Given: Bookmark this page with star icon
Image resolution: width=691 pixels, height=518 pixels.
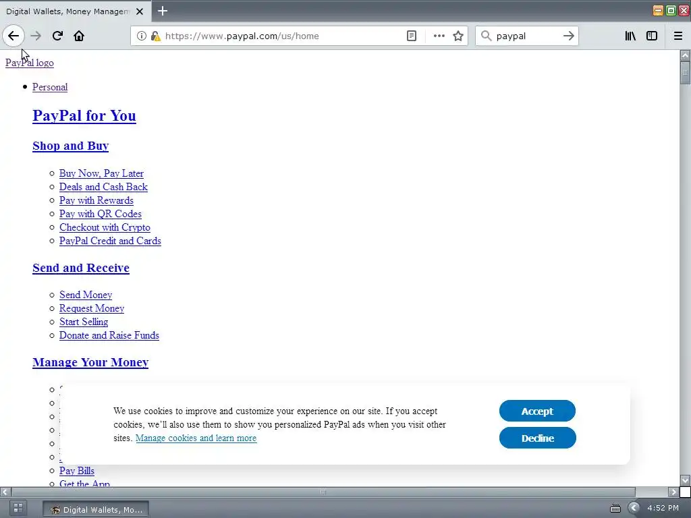Looking at the screenshot, I should click(x=458, y=36).
